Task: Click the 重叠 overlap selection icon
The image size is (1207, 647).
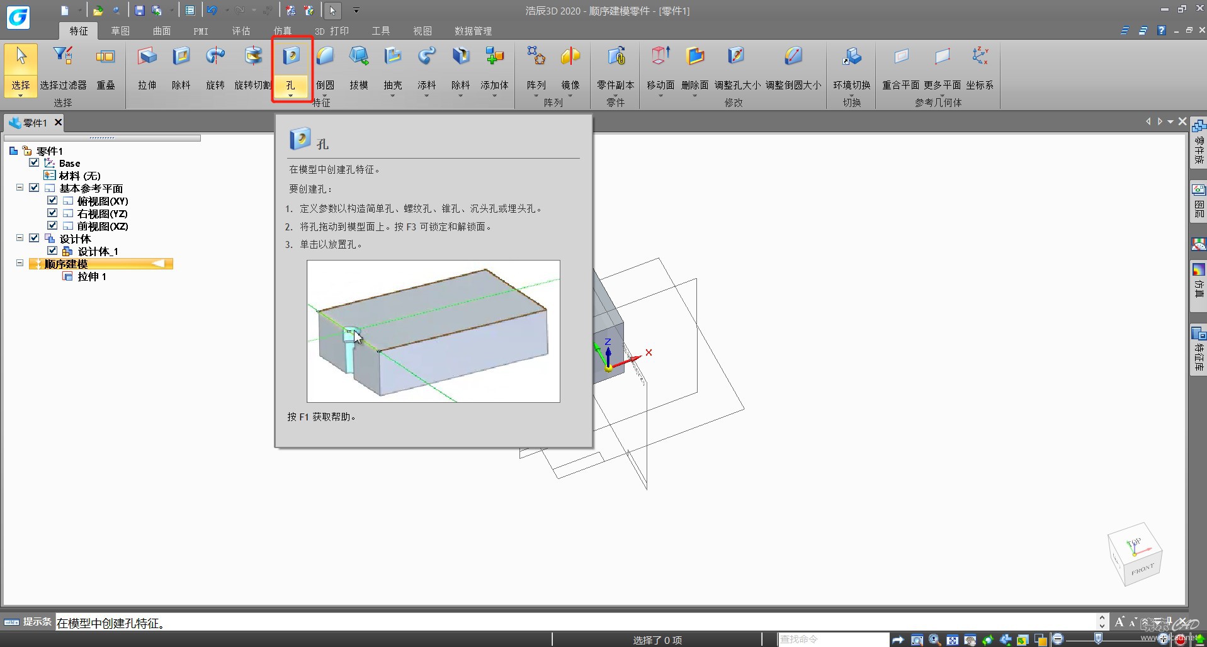Action: 106,57
